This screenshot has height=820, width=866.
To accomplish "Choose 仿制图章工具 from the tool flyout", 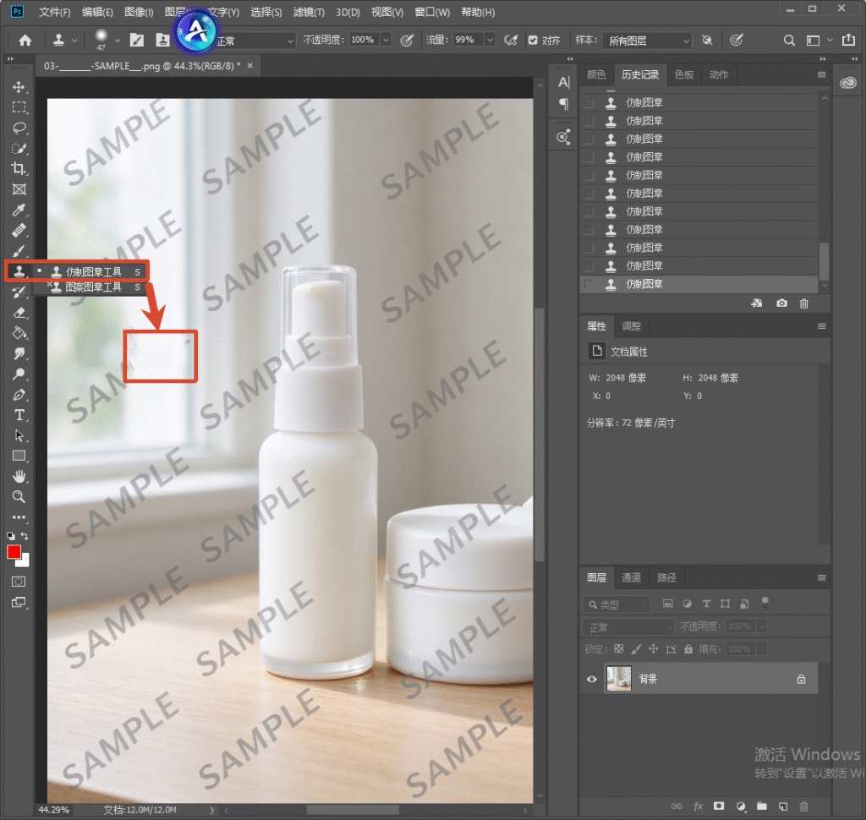I will (91, 271).
